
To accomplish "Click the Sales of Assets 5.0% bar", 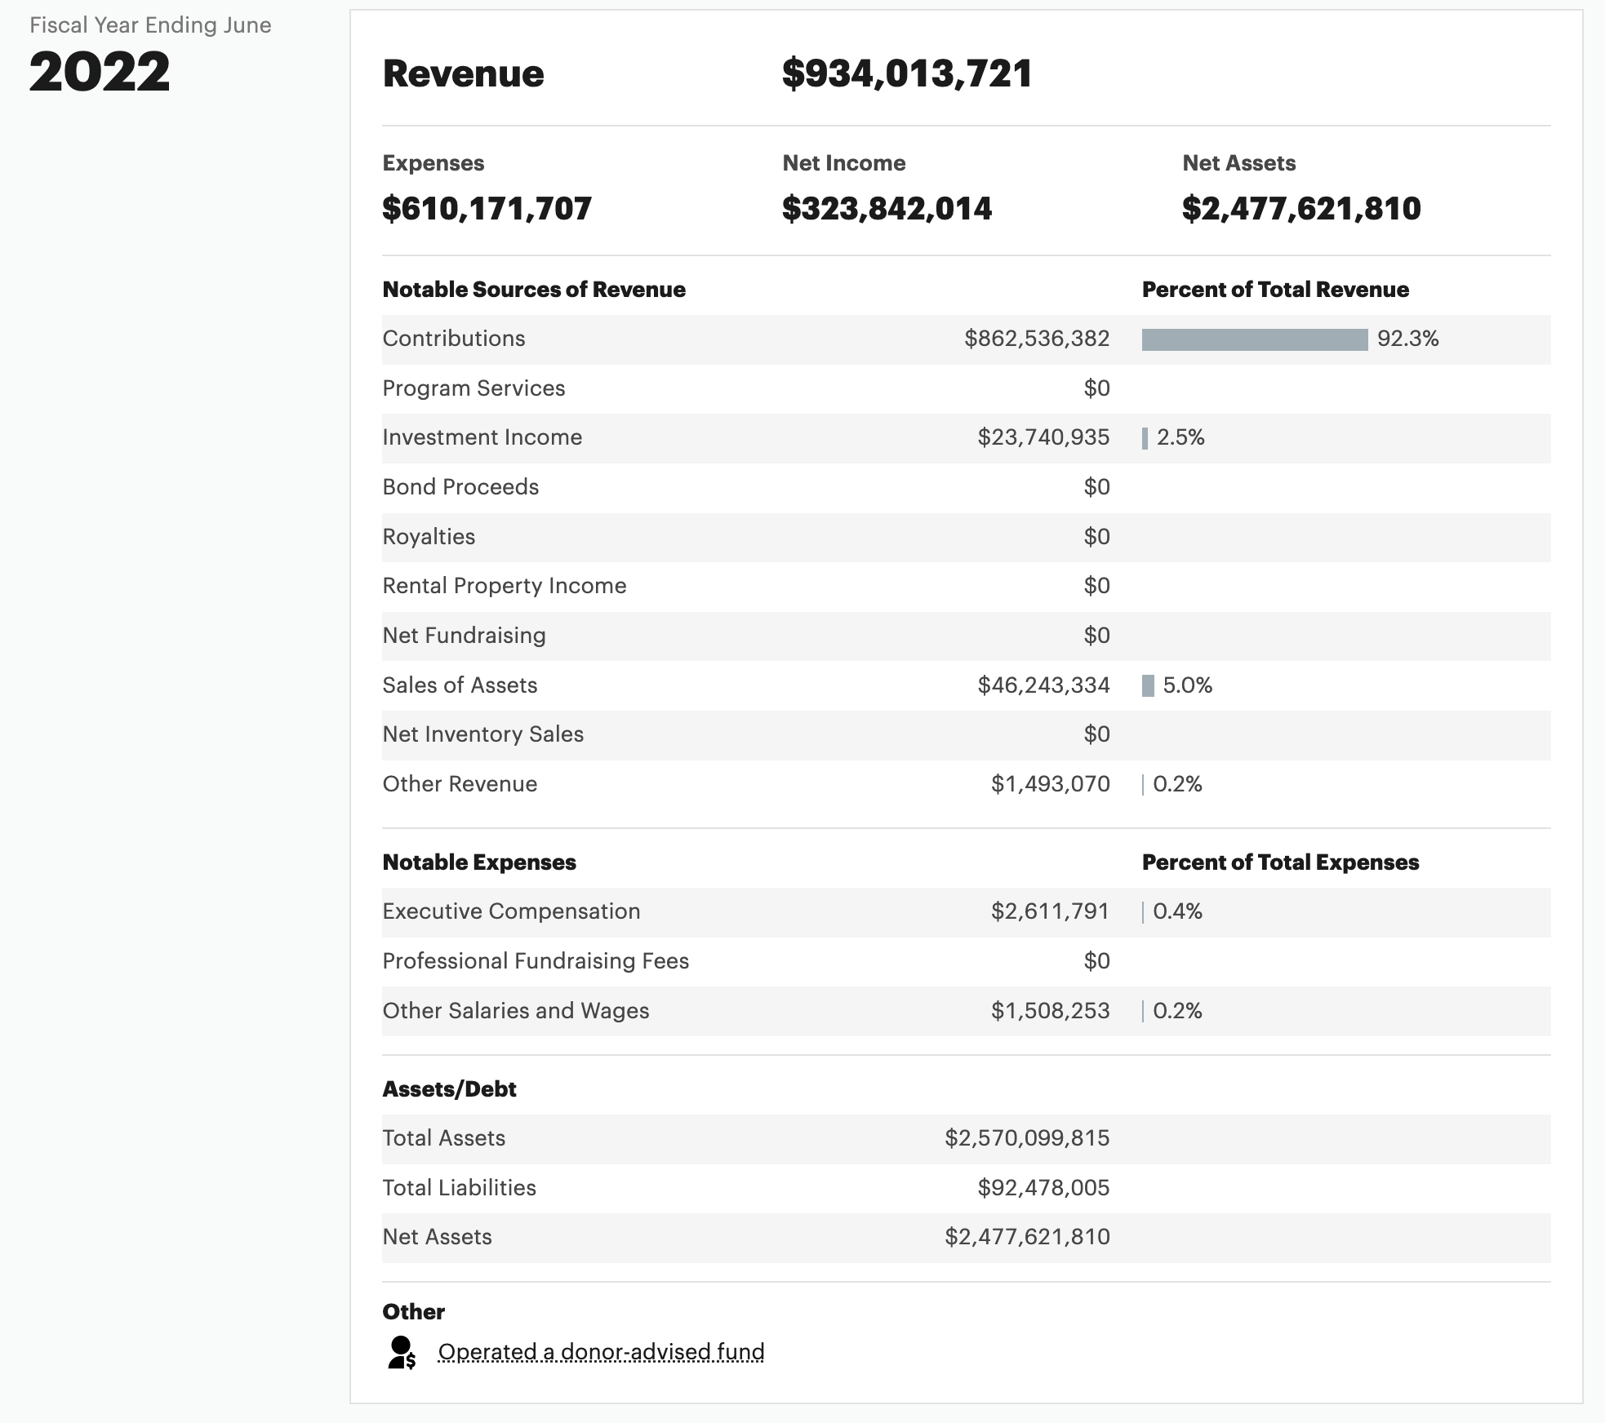I will point(1148,685).
